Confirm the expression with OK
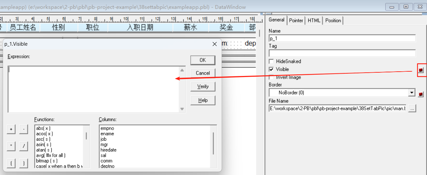Viewport: 427px width, 175px height. pyautogui.click(x=203, y=60)
